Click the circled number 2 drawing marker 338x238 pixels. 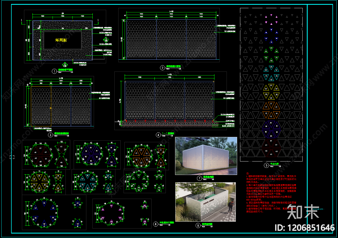[x=163, y=68]
